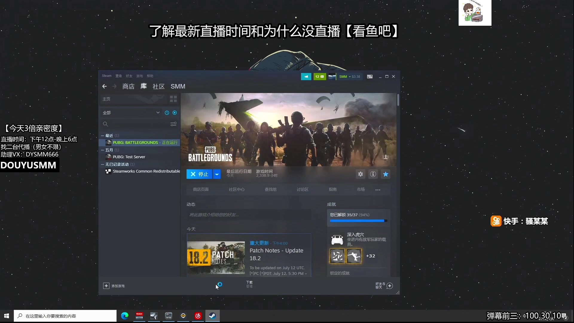Viewport: 574px width, 323px height.
Task: Go to SMM profile section
Action: [x=178, y=86]
